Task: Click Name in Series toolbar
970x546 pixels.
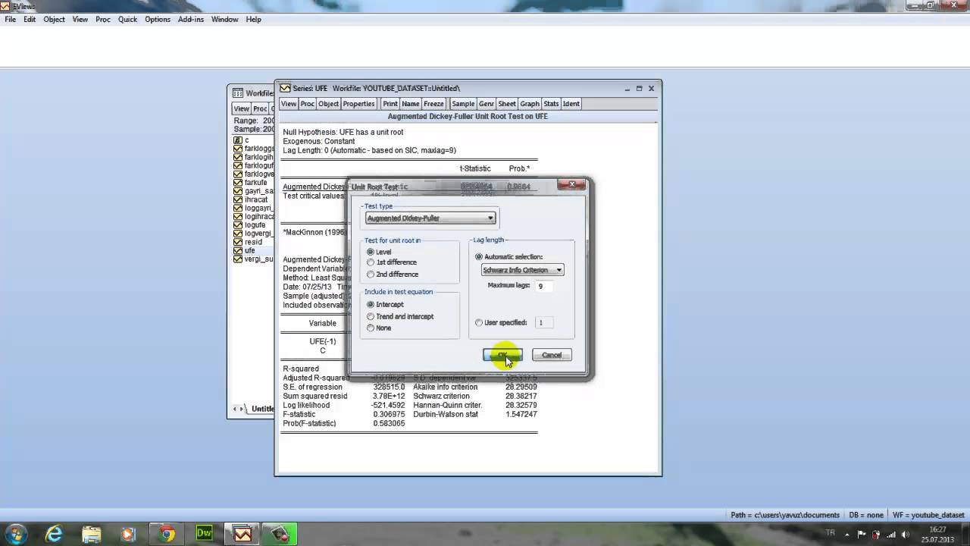Action: click(411, 104)
